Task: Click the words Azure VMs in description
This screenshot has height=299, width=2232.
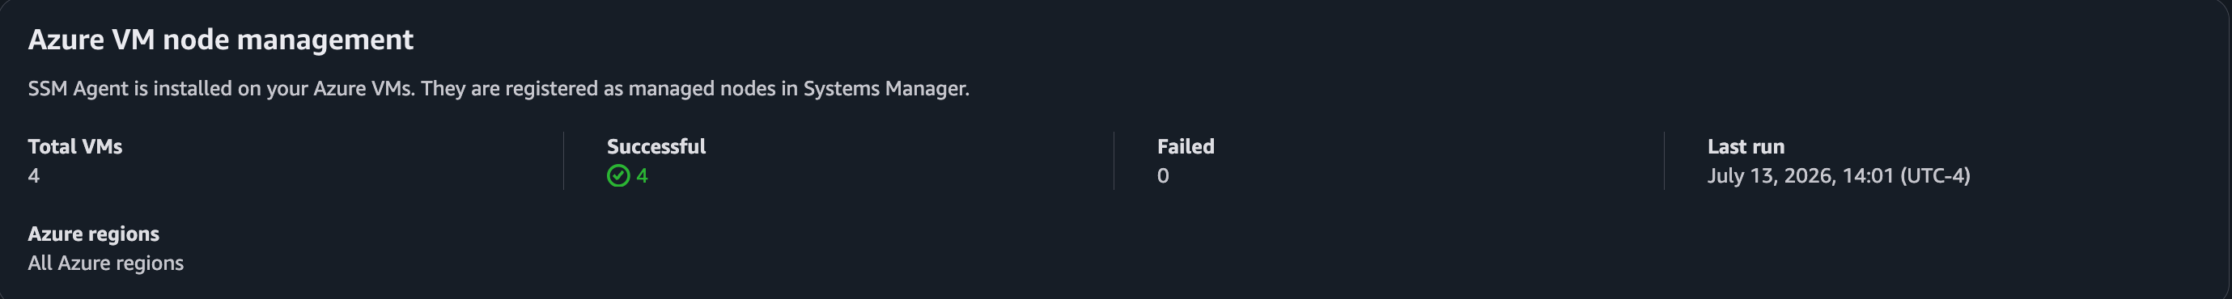Action: click(x=363, y=89)
